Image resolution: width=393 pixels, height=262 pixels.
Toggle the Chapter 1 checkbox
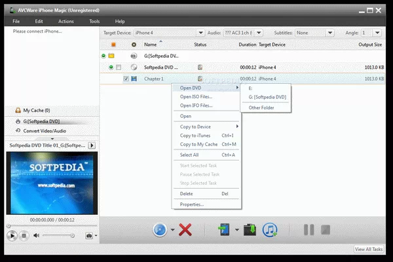tap(126, 79)
